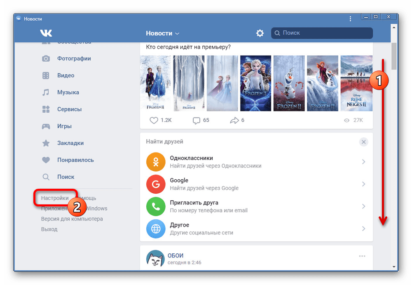Viewport: 412px width, 285px height.
Task: Click the scrollbar down arrow
Action: pyautogui.click(x=394, y=267)
